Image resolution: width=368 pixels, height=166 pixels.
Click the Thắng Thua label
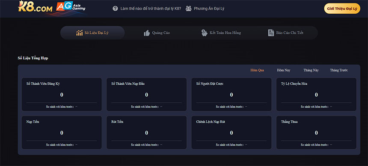pos(289,122)
